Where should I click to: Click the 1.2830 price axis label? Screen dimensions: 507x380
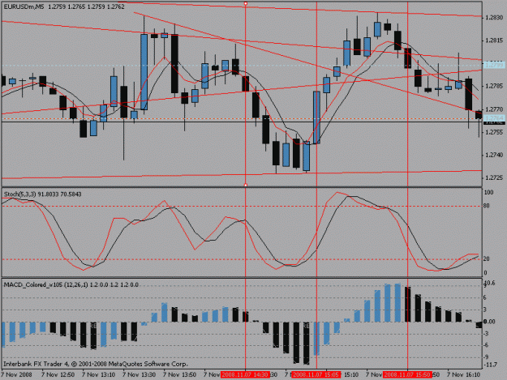click(494, 18)
